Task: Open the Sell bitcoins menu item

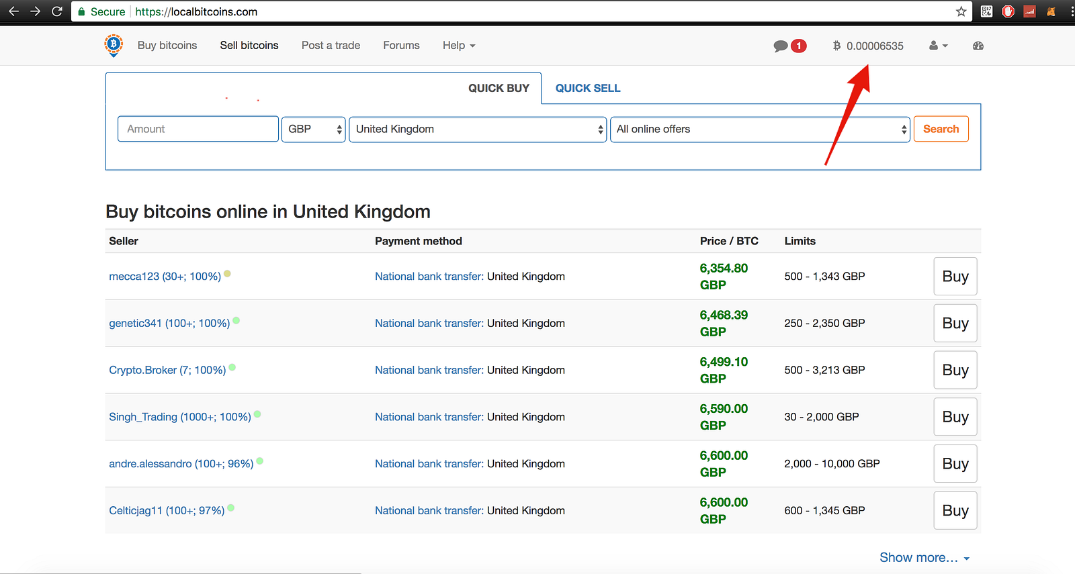Action: [x=249, y=46]
